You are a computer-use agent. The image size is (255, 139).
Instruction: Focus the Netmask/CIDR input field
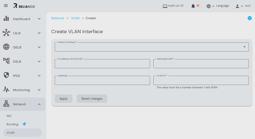click(201, 64)
